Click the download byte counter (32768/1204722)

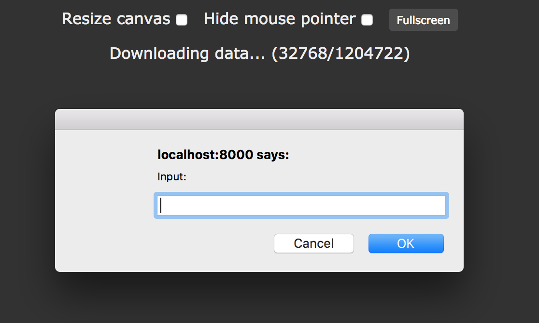point(340,53)
